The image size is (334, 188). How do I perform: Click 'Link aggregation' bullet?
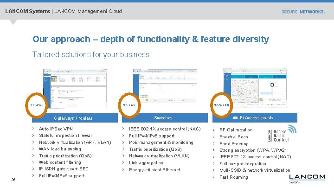tap(146, 163)
